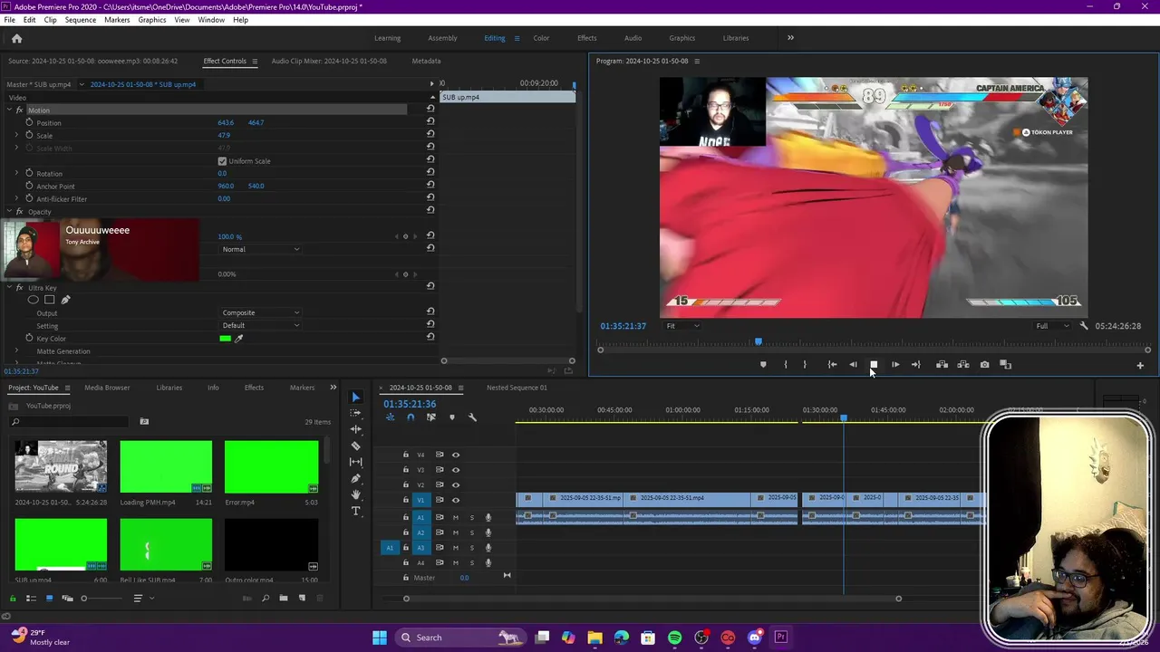This screenshot has width=1160, height=652.
Task: Open project panel overflow tabs chevron
Action: click(333, 388)
